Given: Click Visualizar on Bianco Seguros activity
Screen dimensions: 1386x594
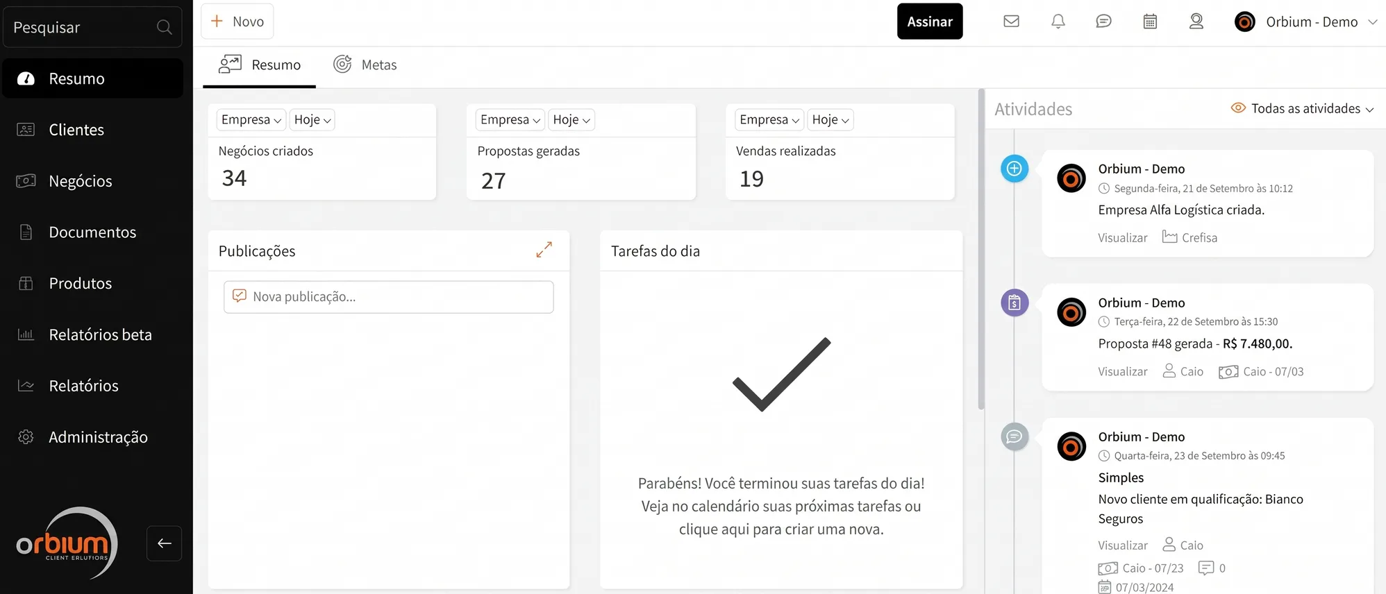Looking at the screenshot, I should coord(1123,545).
